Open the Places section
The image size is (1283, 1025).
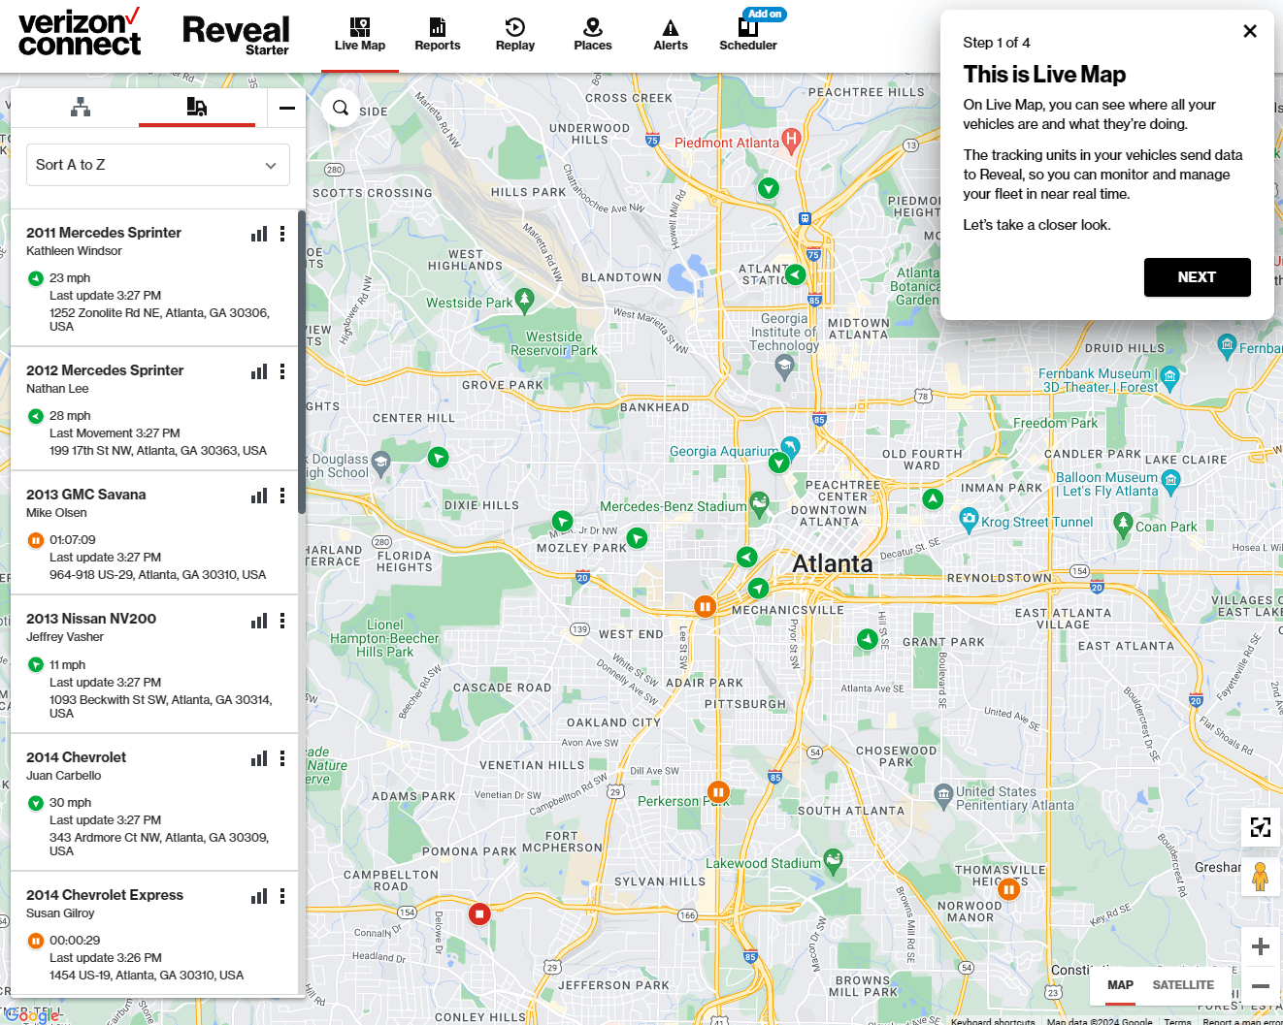coord(592,32)
